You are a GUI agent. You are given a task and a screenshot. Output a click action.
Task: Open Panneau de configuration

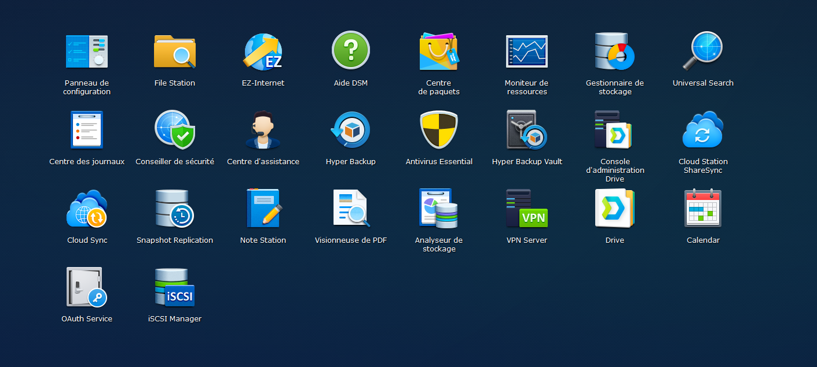(x=87, y=52)
